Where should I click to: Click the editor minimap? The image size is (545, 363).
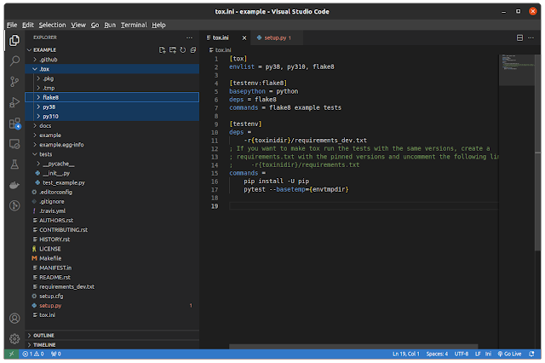(x=517, y=70)
